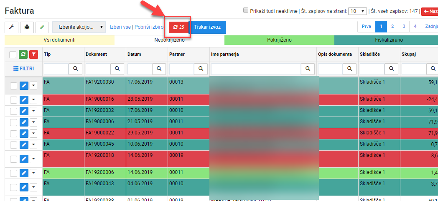
Task: Switch to Fiskalizirano tab
Action: (386, 40)
